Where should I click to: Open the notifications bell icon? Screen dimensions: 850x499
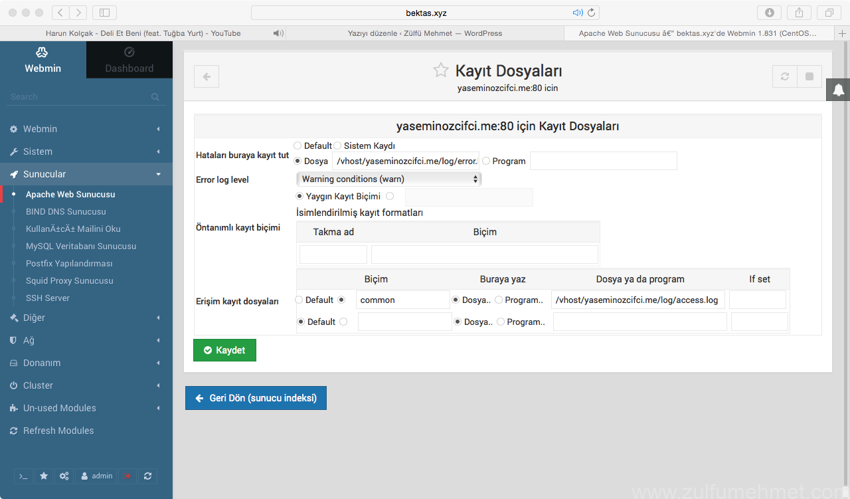[838, 90]
